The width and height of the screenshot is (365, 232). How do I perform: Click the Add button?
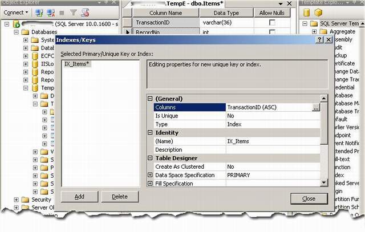point(79,197)
